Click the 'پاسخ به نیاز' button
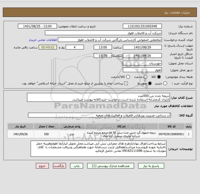This screenshot has width=200, height=194. point(151,166)
